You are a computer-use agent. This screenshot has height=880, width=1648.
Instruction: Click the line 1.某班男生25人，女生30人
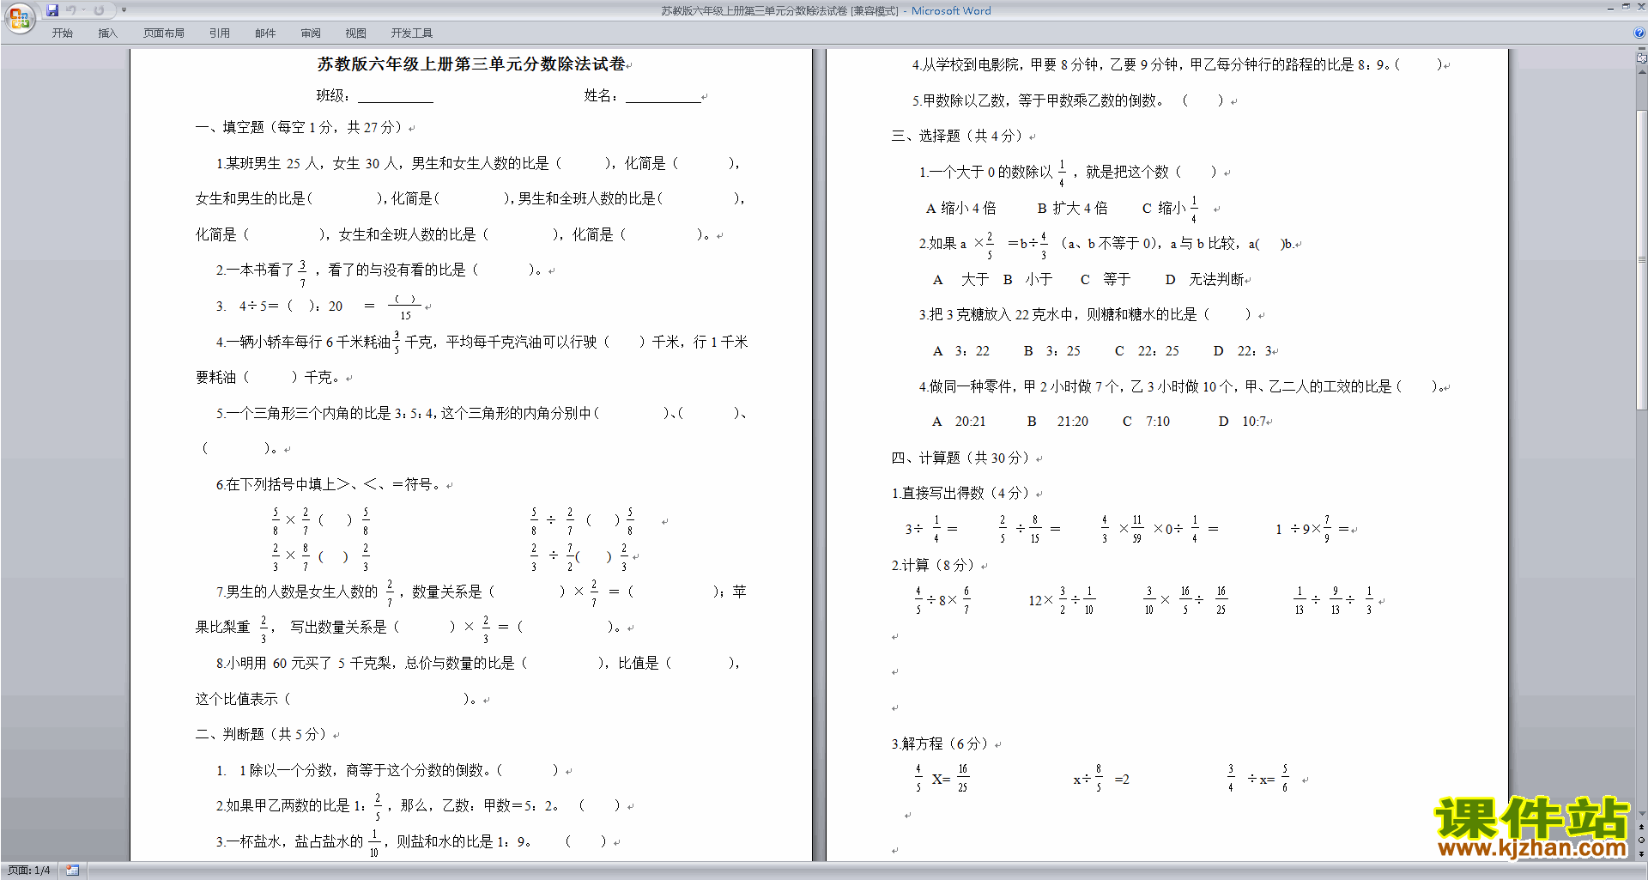[476, 163]
